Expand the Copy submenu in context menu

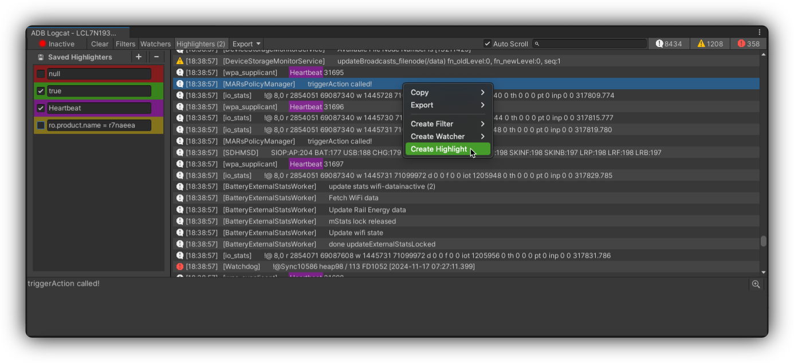[447, 93]
